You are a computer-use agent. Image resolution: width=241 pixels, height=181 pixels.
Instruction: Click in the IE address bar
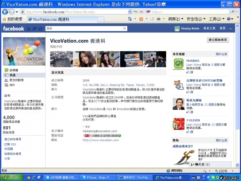click(76, 12)
